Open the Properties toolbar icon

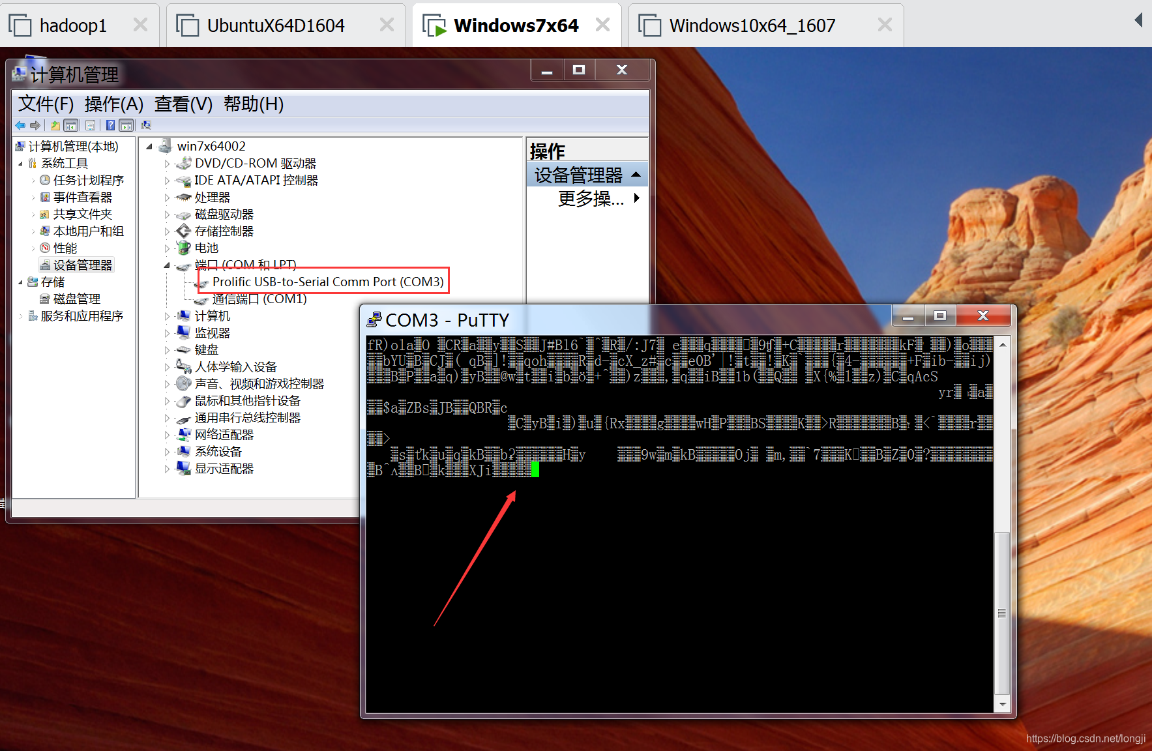tap(91, 125)
